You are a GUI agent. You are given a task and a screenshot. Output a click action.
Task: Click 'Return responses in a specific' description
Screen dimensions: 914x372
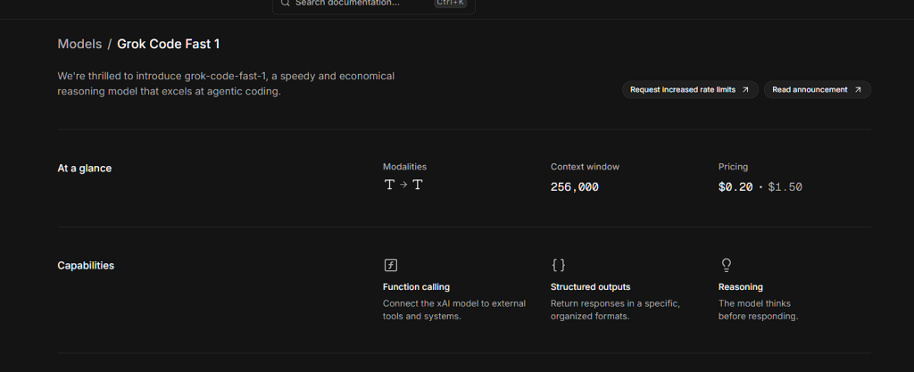616,310
